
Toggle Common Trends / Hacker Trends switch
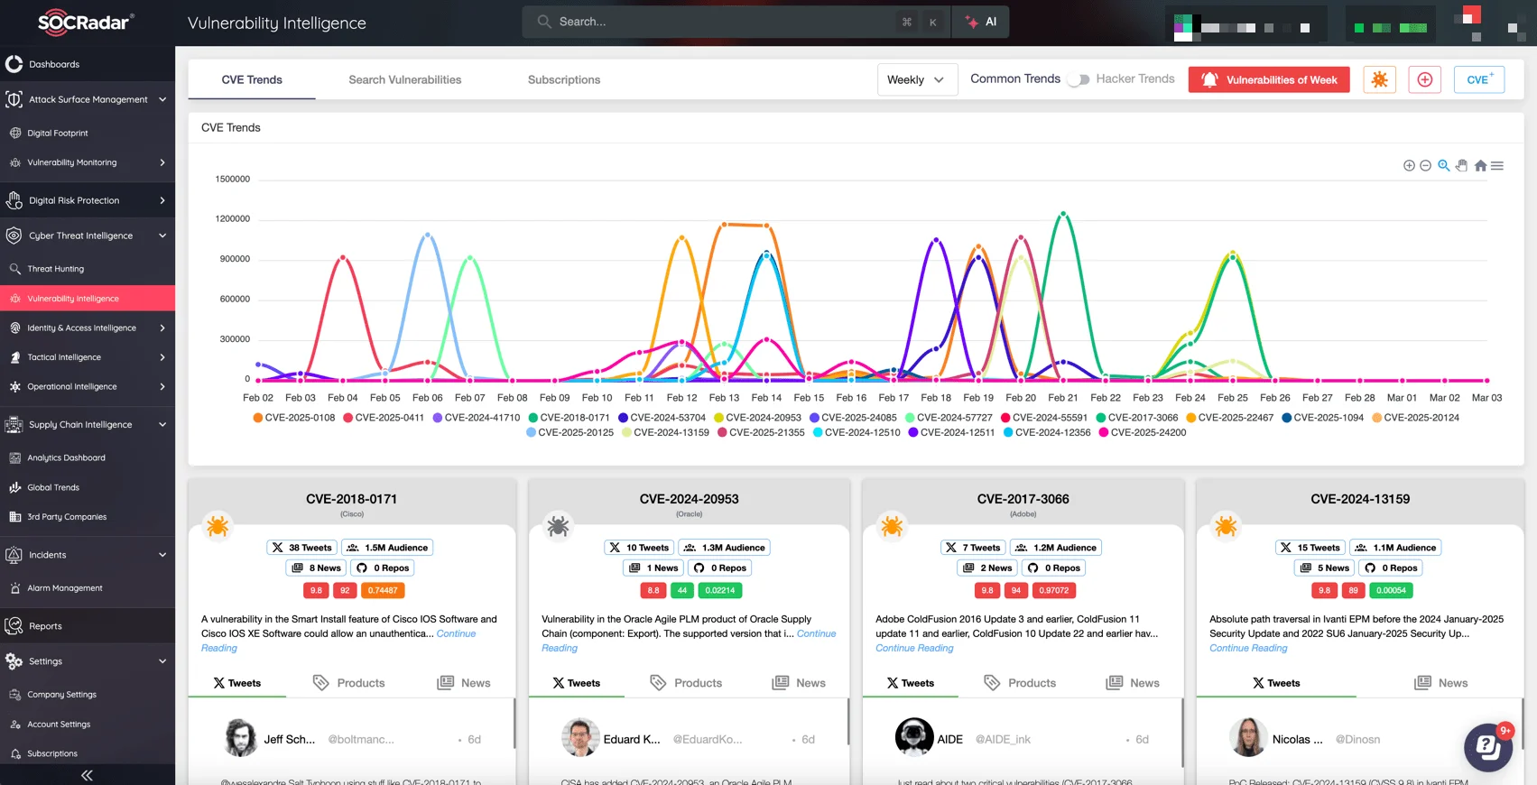(1078, 79)
